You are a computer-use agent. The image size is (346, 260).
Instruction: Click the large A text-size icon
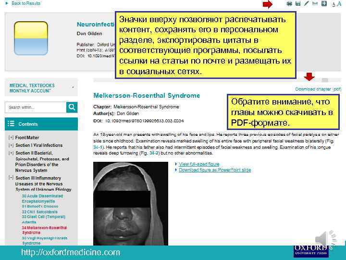339,3
